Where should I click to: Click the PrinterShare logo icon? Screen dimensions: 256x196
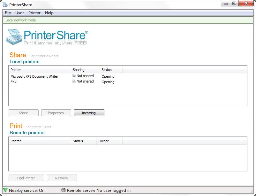pyautogui.click(x=13, y=36)
